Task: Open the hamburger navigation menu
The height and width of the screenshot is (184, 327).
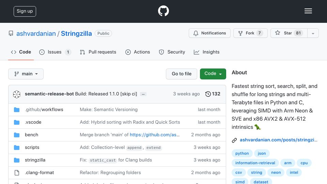Action: [308, 11]
